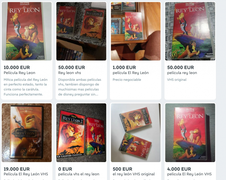Image resolution: width=226 pixels, height=180 pixels.
Task: Open the 4.000 EUR Rey Leon photo
Action: click(190, 133)
